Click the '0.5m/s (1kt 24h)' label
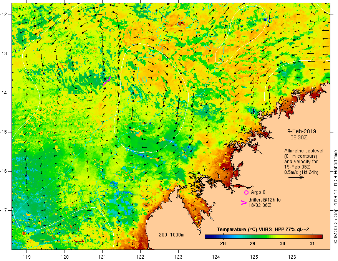The image size is (338, 261). click(x=301, y=172)
